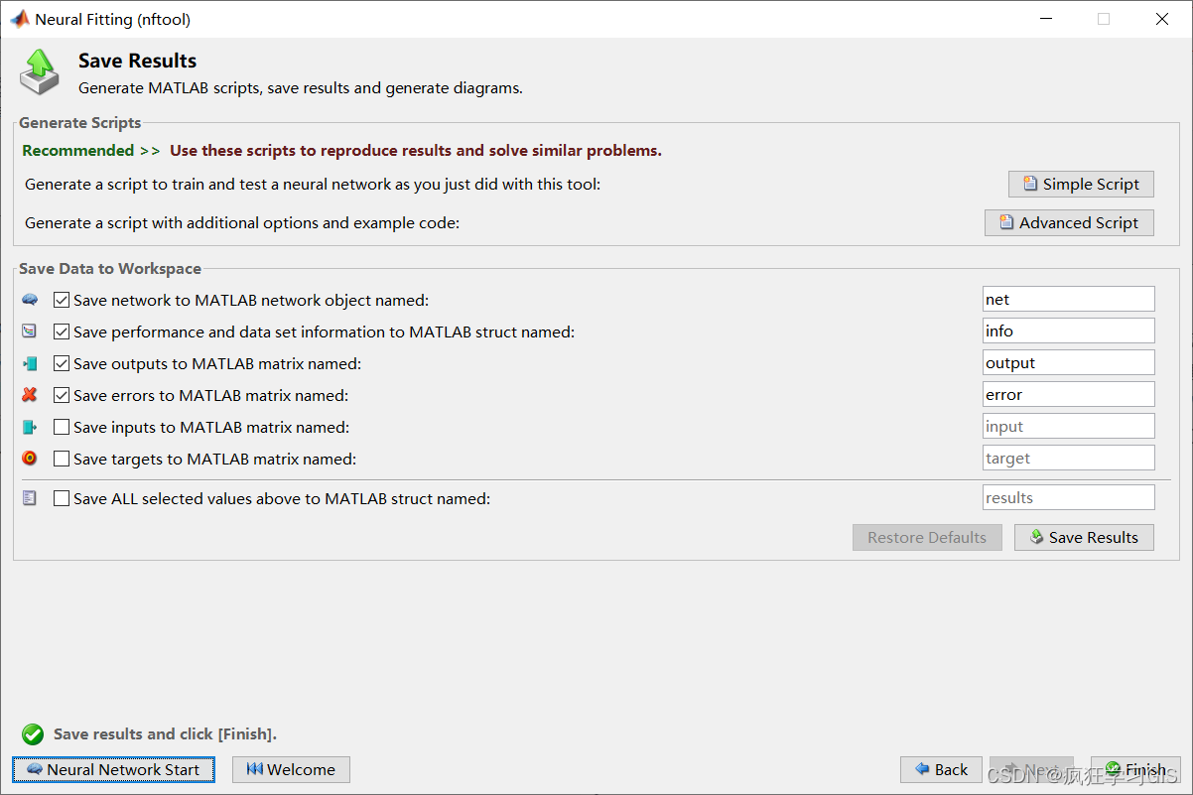Screen dimensions: 1193x795
Task: Click the outputs icon beside output row
Action: pos(30,363)
